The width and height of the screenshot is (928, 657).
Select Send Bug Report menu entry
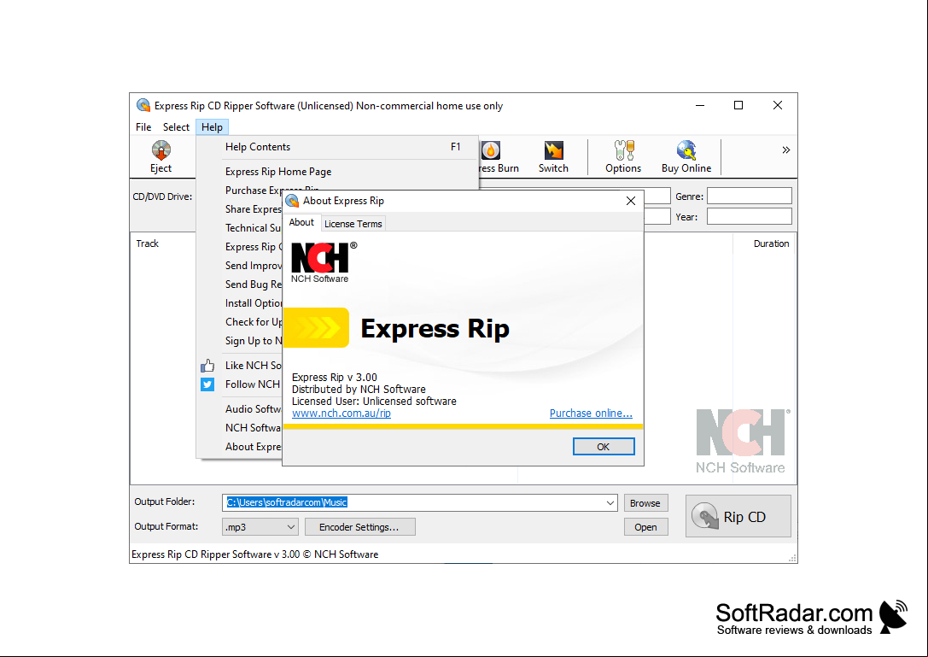[240, 285]
